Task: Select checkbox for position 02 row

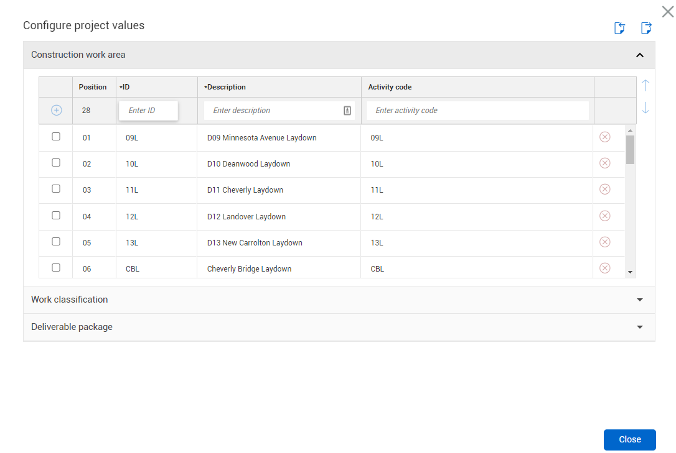Action: [x=56, y=163]
